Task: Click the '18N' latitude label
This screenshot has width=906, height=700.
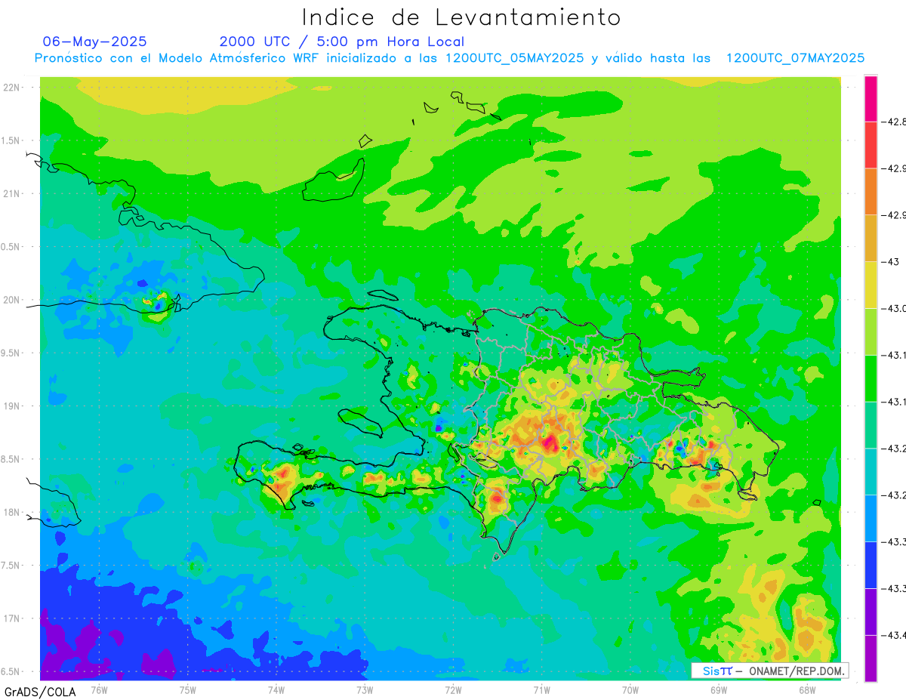Action: pyautogui.click(x=13, y=512)
